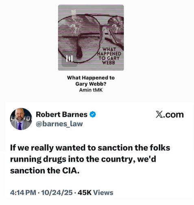Click the shattered right lens in the artwork
Screen dimensions: 194x205
pyautogui.click(x=116, y=25)
